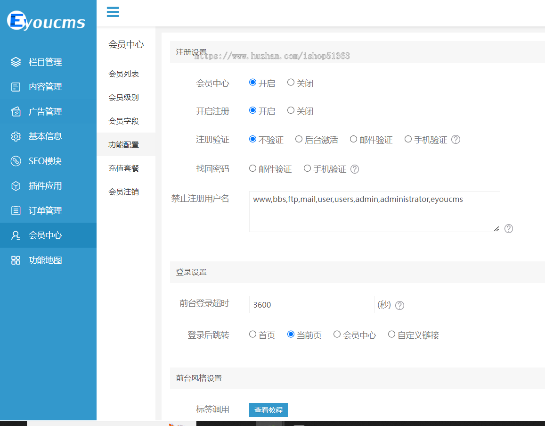This screenshot has width=545, height=426.
Task: Open 基本信息 in the sidebar
Action: click(45, 136)
